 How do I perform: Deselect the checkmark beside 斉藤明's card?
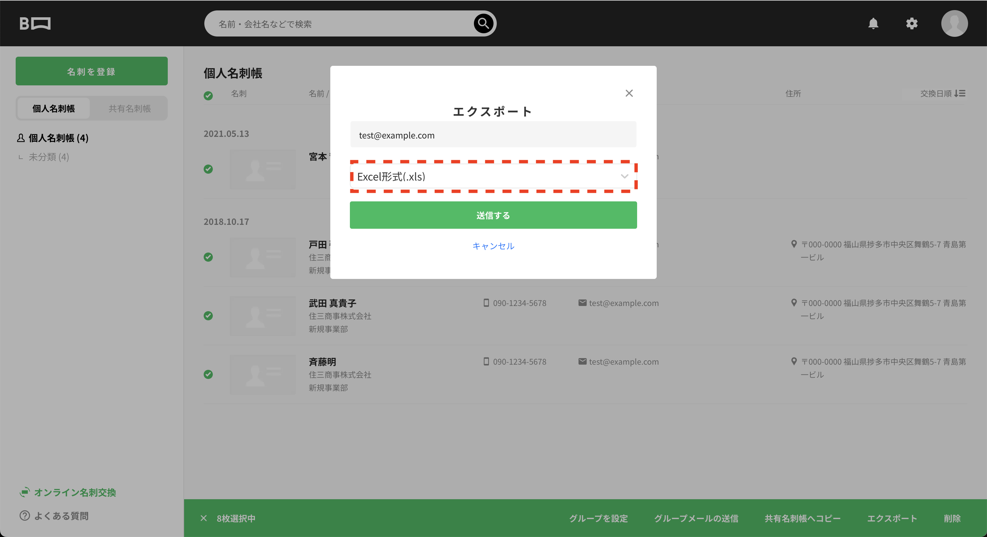click(x=209, y=375)
